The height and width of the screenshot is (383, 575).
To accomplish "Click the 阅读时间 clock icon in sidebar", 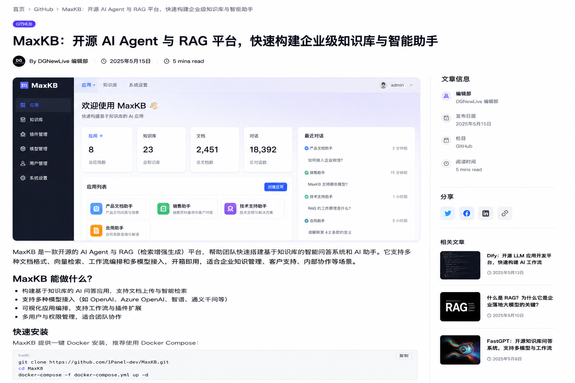I will click(446, 164).
